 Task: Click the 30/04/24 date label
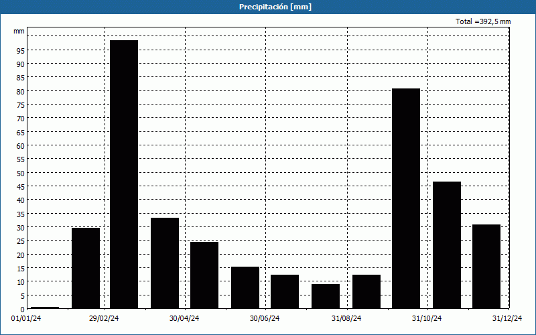(x=184, y=319)
